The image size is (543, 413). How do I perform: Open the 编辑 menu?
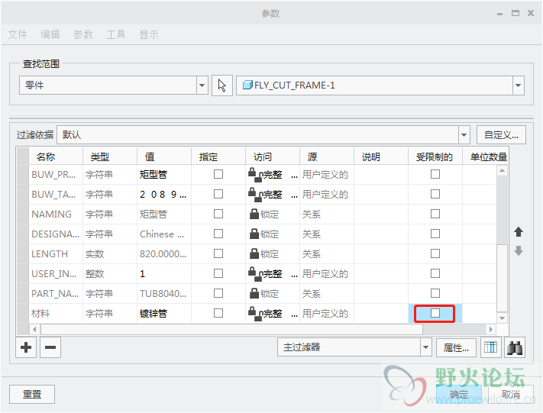[x=50, y=34]
